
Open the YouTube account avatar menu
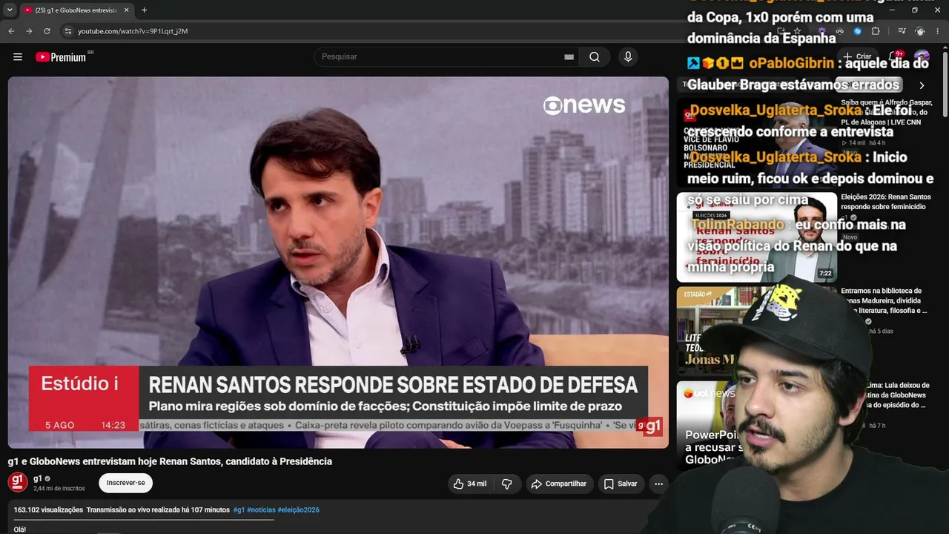point(922,57)
